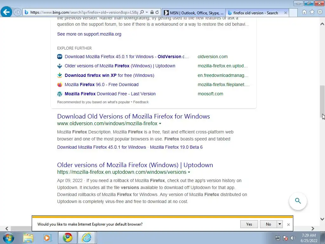The height and width of the screenshot is (244, 325).
Task: Switch to the MSN Outlook tab
Action: tap(194, 13)
